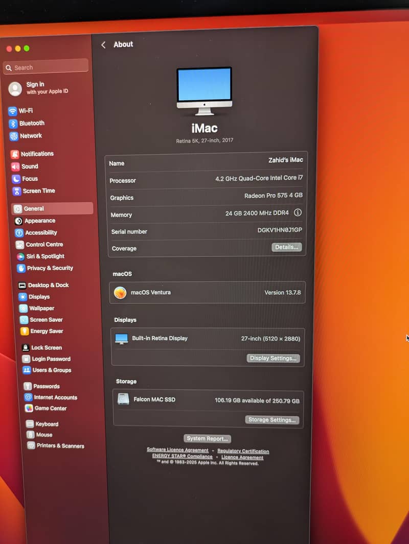Open coverage Details button
This screenshot has width=409, height=544.
tap(287, 247)
